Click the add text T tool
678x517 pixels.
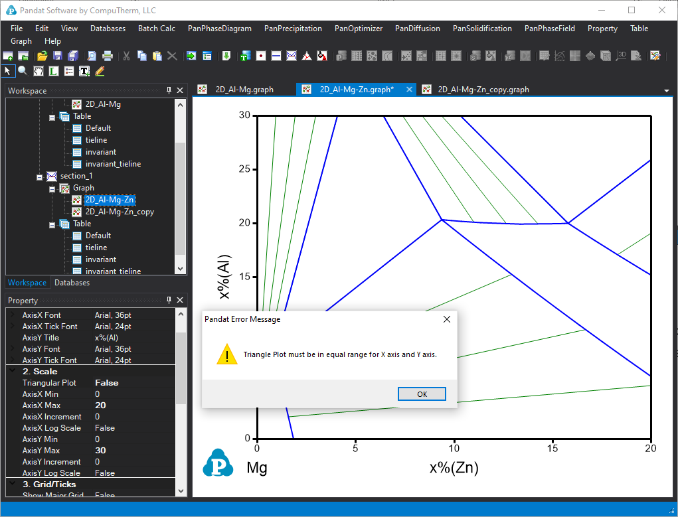coord(84,71)
